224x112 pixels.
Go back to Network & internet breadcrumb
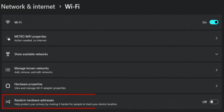(x=28, y=6)
